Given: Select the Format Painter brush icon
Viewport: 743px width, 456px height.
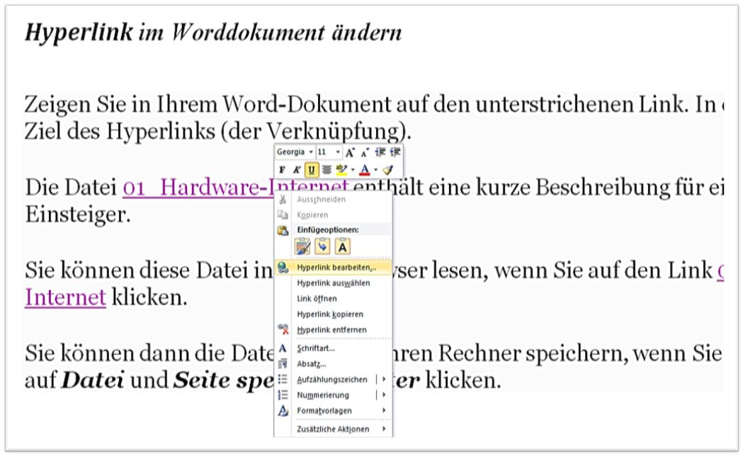Looking at the screenshot, I should click(x=388, y=169).
